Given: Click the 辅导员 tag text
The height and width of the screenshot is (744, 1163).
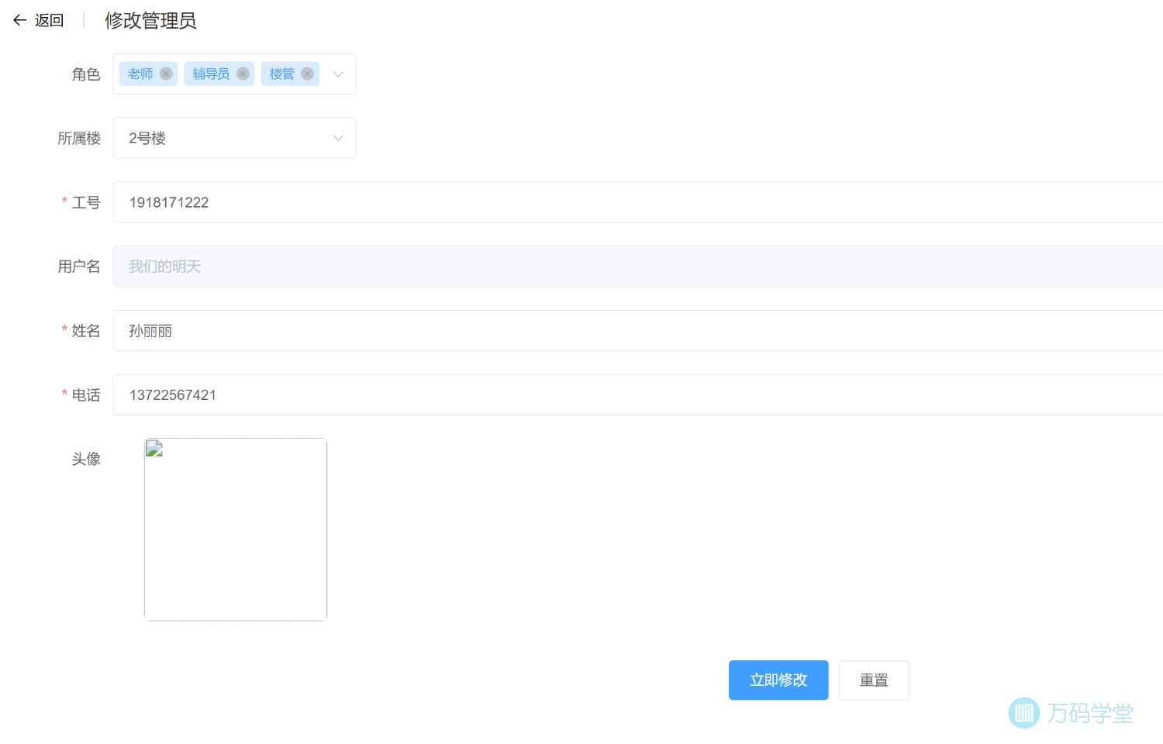Looking at the screenshot, I should (x=211, y=74).
